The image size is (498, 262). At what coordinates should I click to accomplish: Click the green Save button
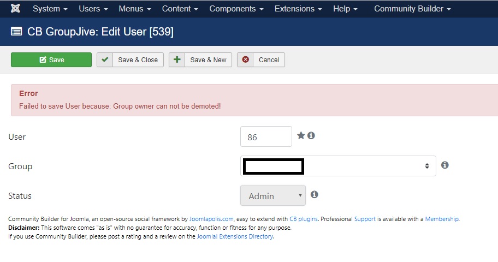(51, 59)
